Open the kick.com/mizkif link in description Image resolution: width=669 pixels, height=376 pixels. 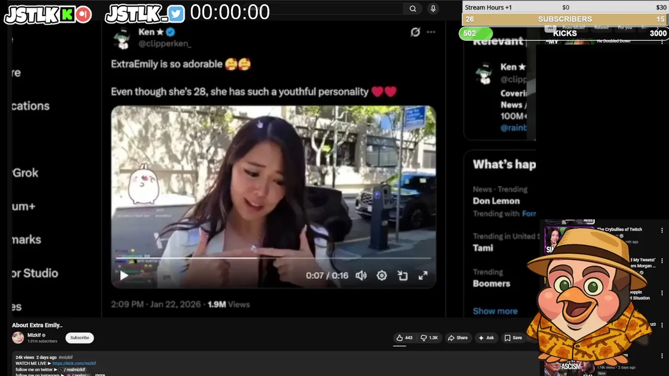(x=74, y=363)
